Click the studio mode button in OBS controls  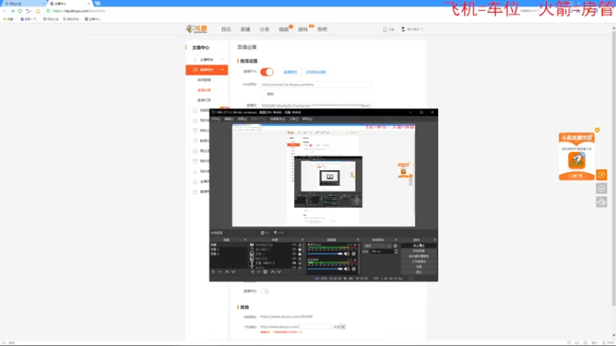pyautogui.click(x=419, y=261)
